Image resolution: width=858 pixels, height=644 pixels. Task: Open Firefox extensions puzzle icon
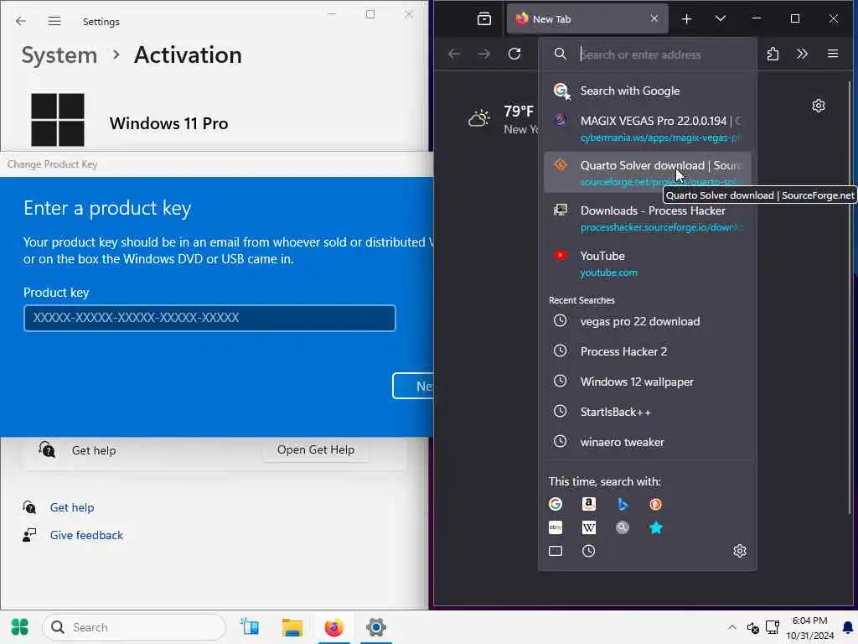click(x=773, y=54)
